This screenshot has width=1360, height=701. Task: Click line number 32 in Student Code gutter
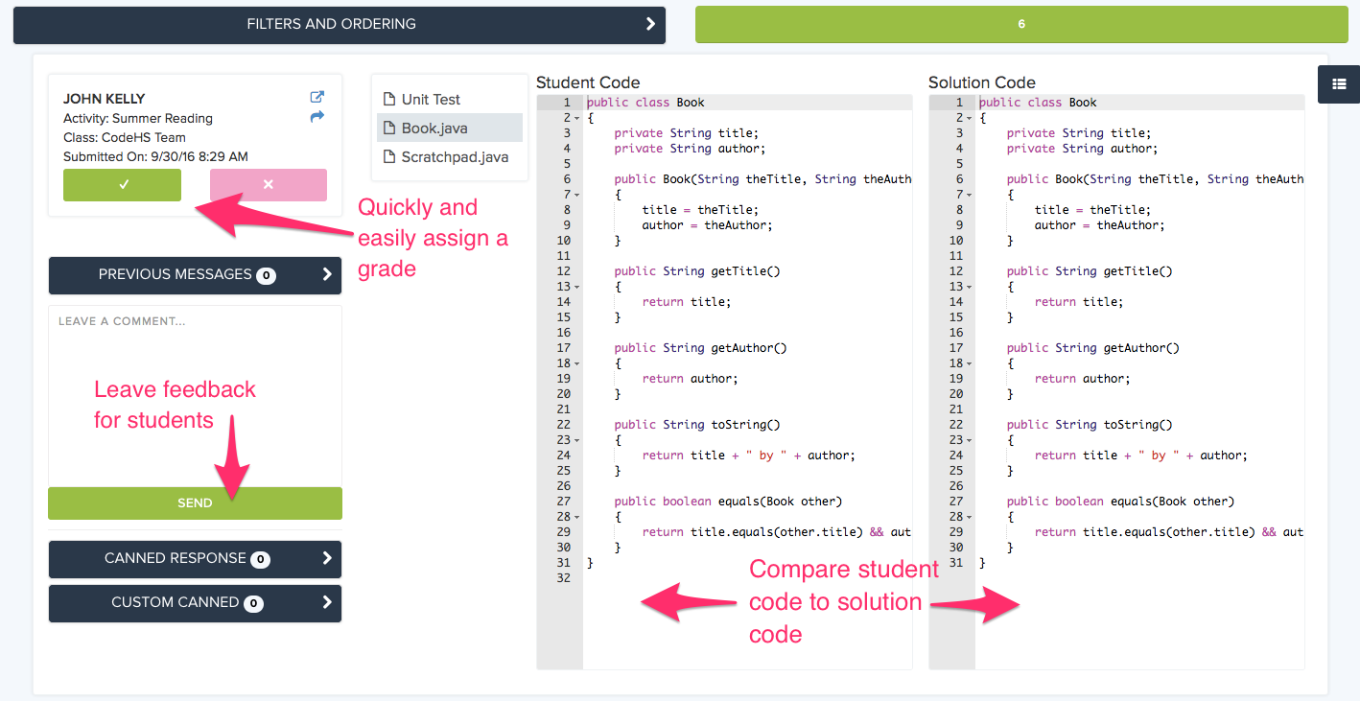pos(563,578)
